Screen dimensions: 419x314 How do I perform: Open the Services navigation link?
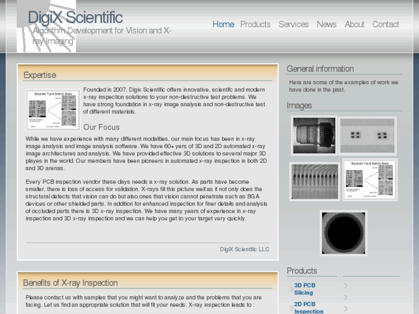point(293,24)
